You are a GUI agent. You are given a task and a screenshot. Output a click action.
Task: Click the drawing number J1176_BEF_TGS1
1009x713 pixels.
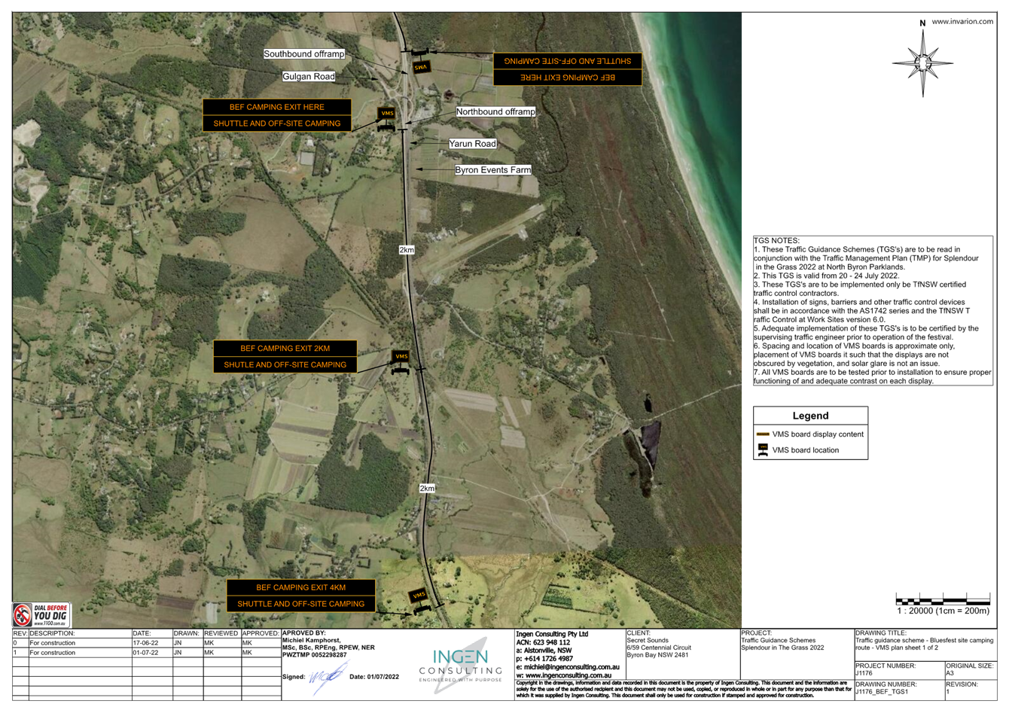click(882, 692)
